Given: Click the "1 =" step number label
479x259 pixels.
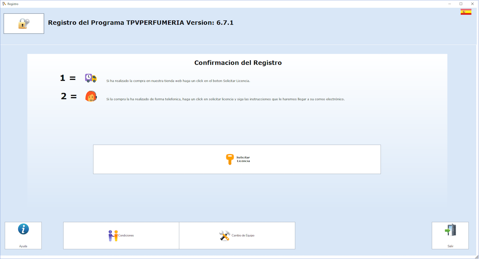Looking at the screenshot, I should [68, 78].
